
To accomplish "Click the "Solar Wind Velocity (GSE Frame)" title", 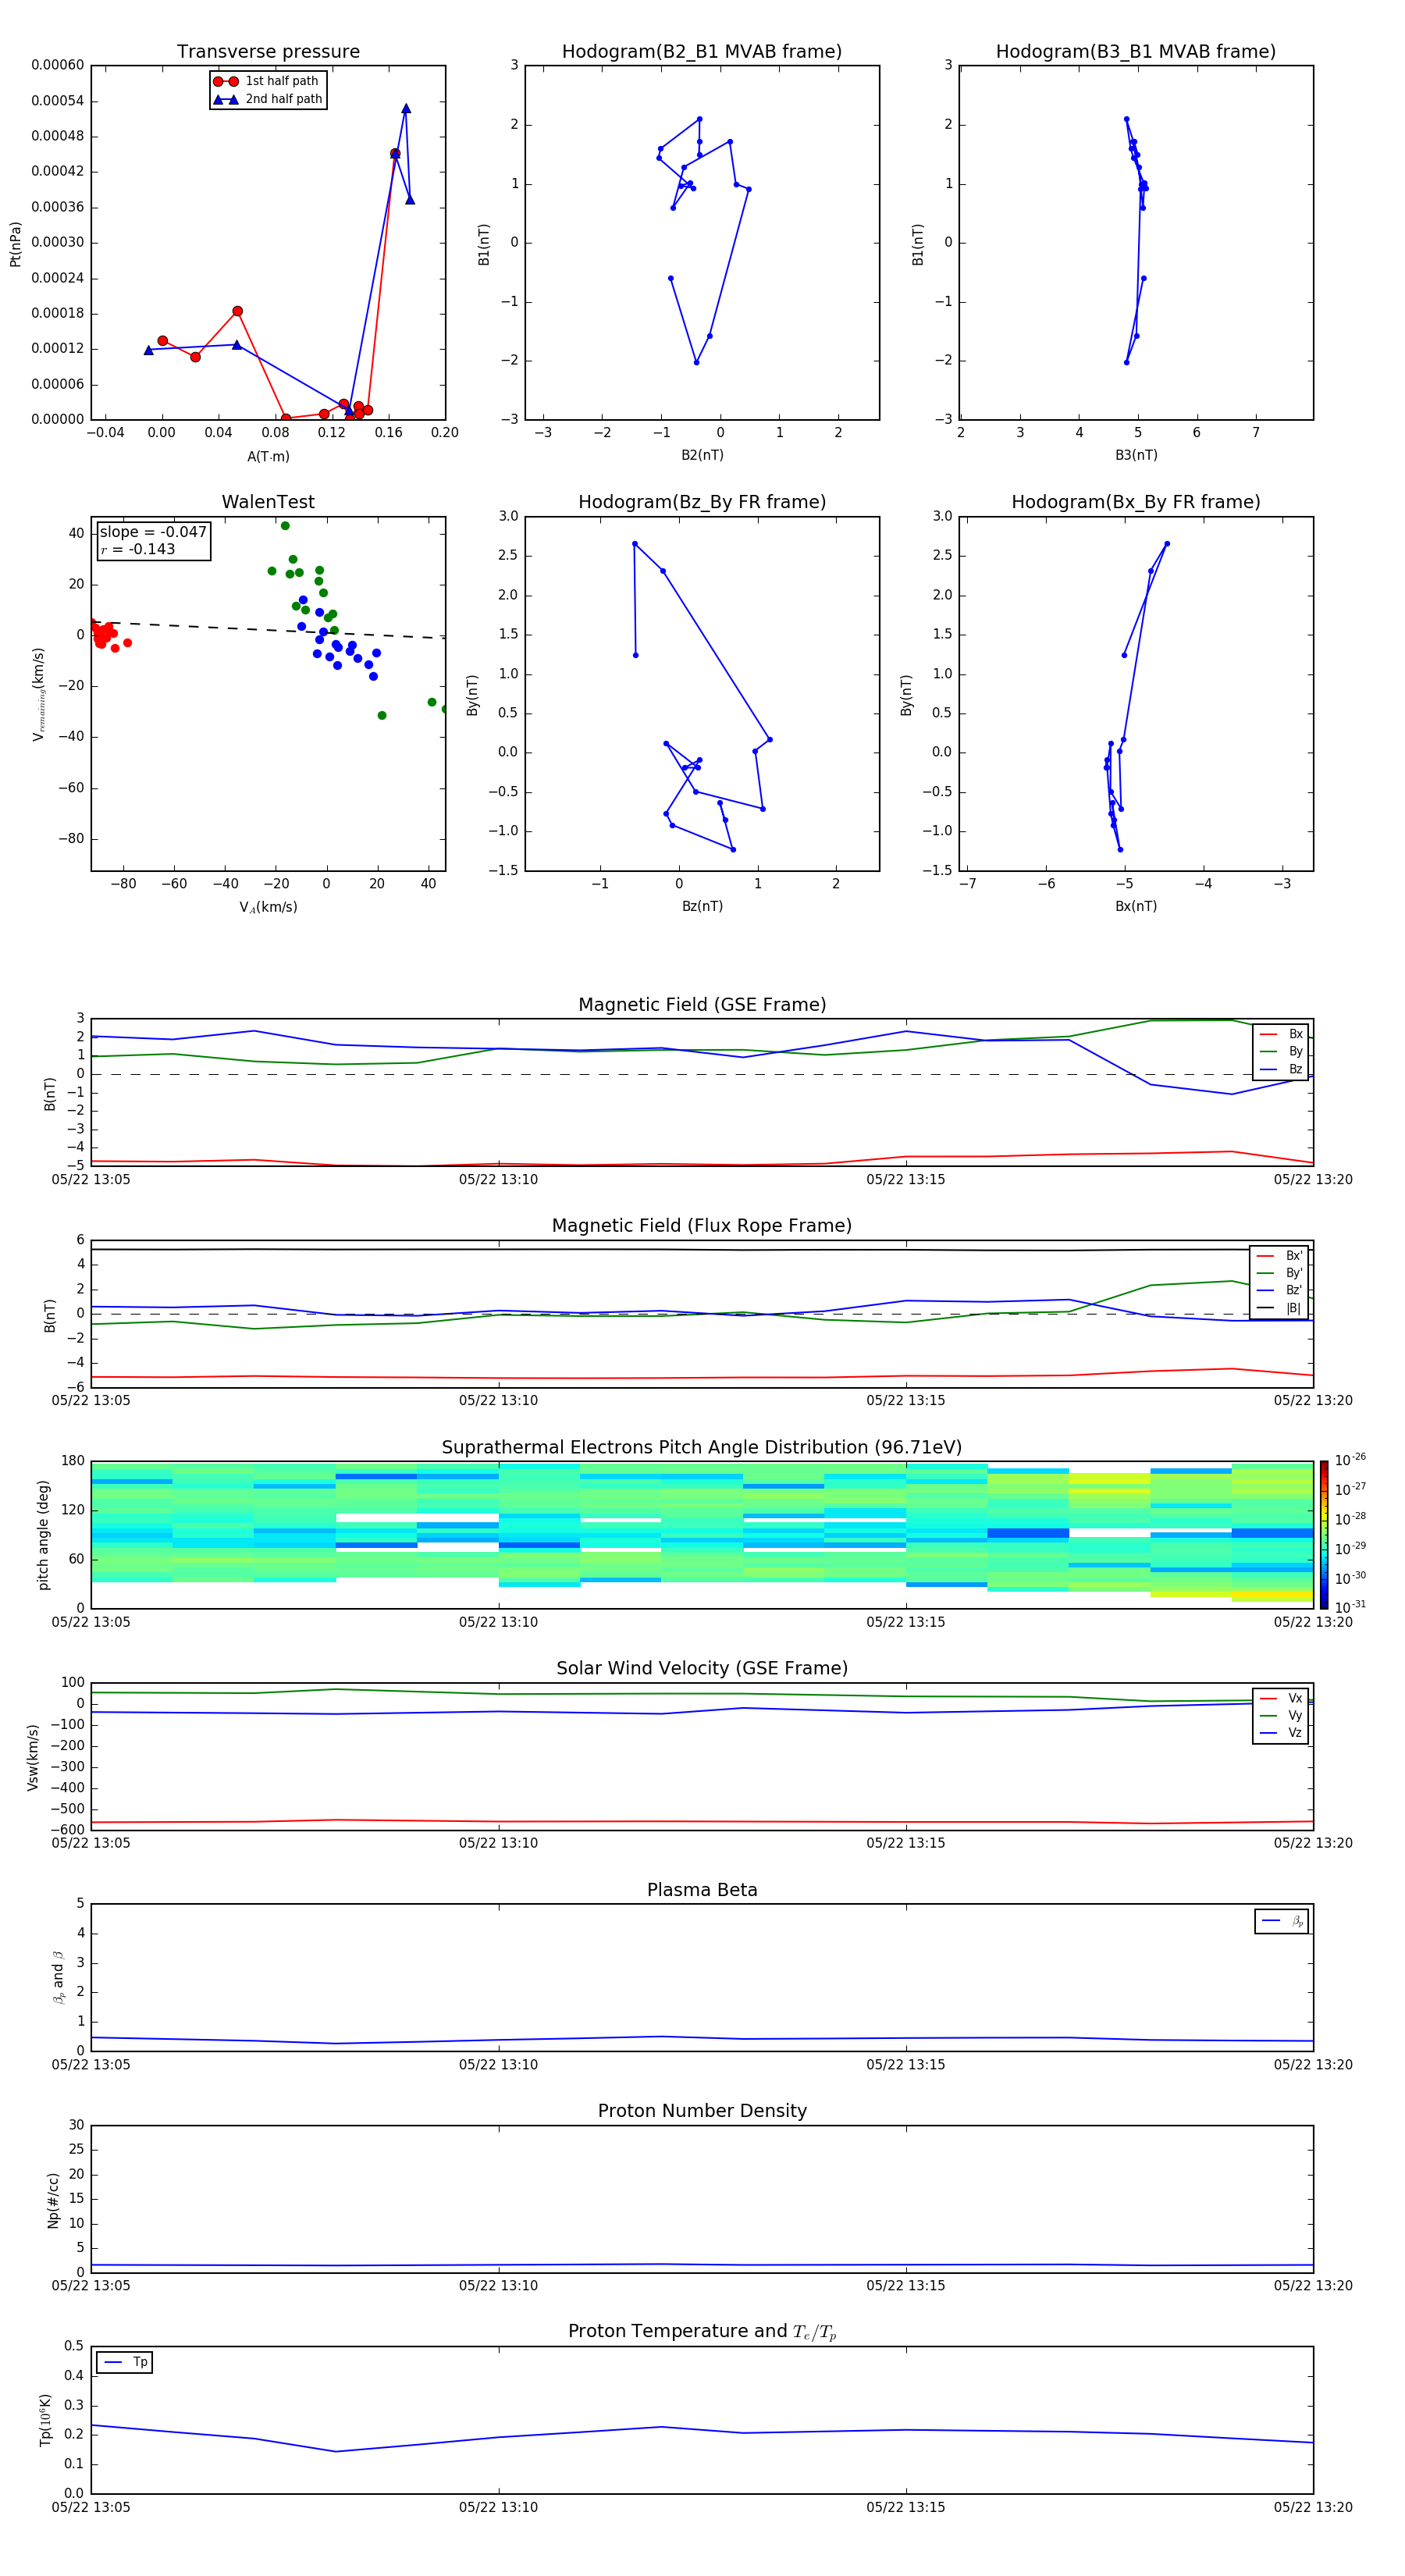I will pos(702,1668).
